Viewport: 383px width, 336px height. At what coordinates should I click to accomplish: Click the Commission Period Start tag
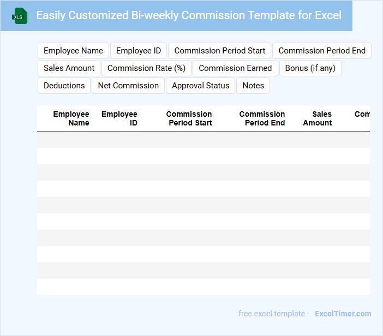point(220,51)
